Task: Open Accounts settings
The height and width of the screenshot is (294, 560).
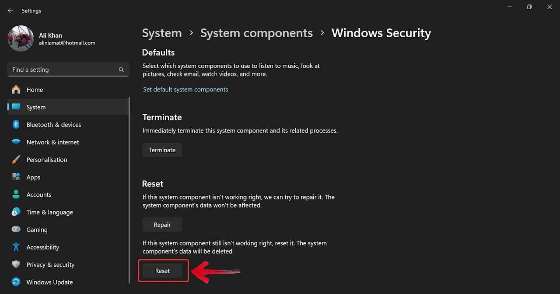Action: click(x=39, y=195)
